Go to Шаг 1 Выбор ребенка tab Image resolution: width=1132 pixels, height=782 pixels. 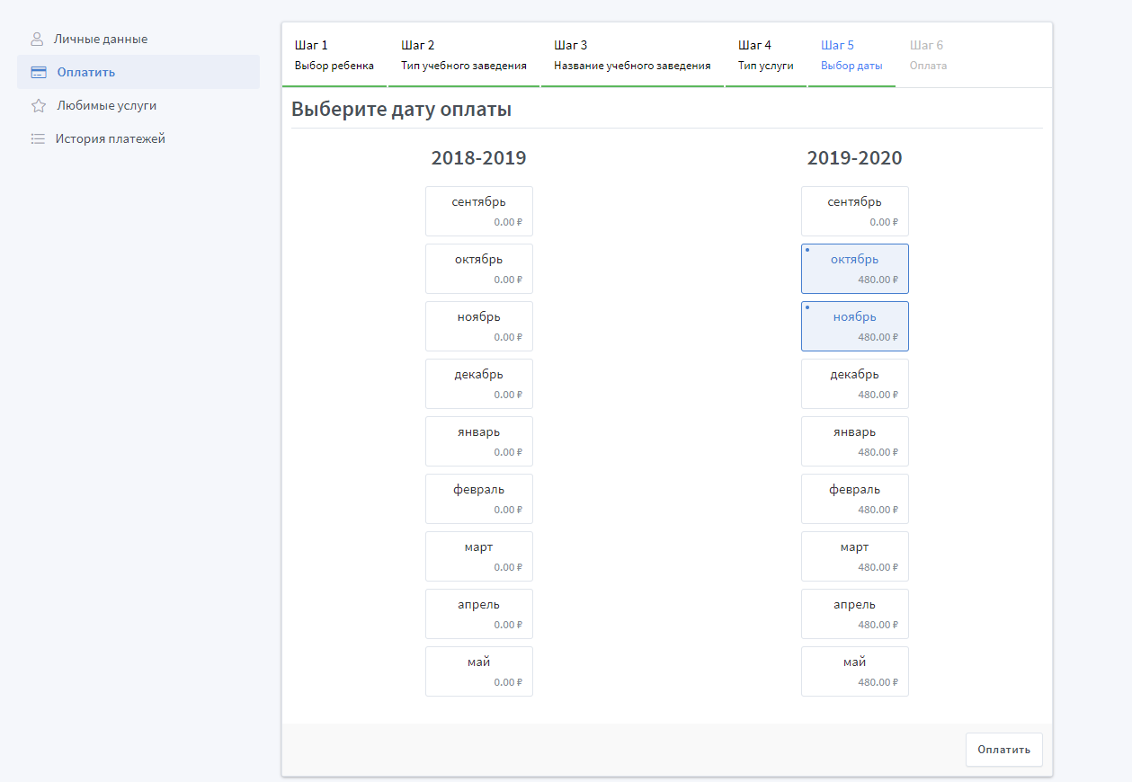[334, 55]
